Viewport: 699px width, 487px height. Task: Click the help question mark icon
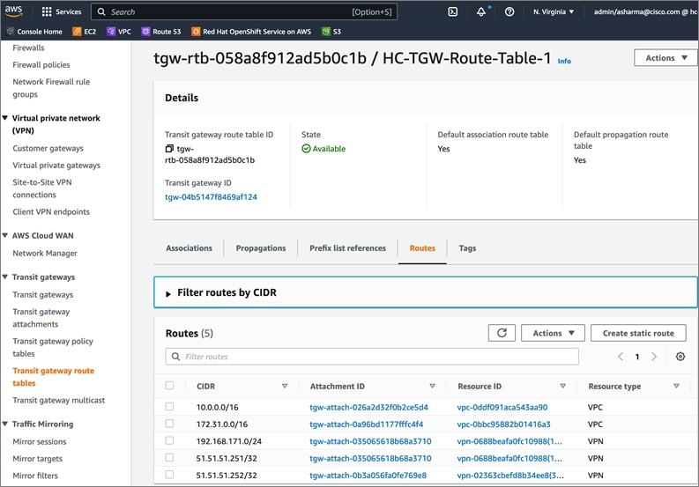click(509, 11)
